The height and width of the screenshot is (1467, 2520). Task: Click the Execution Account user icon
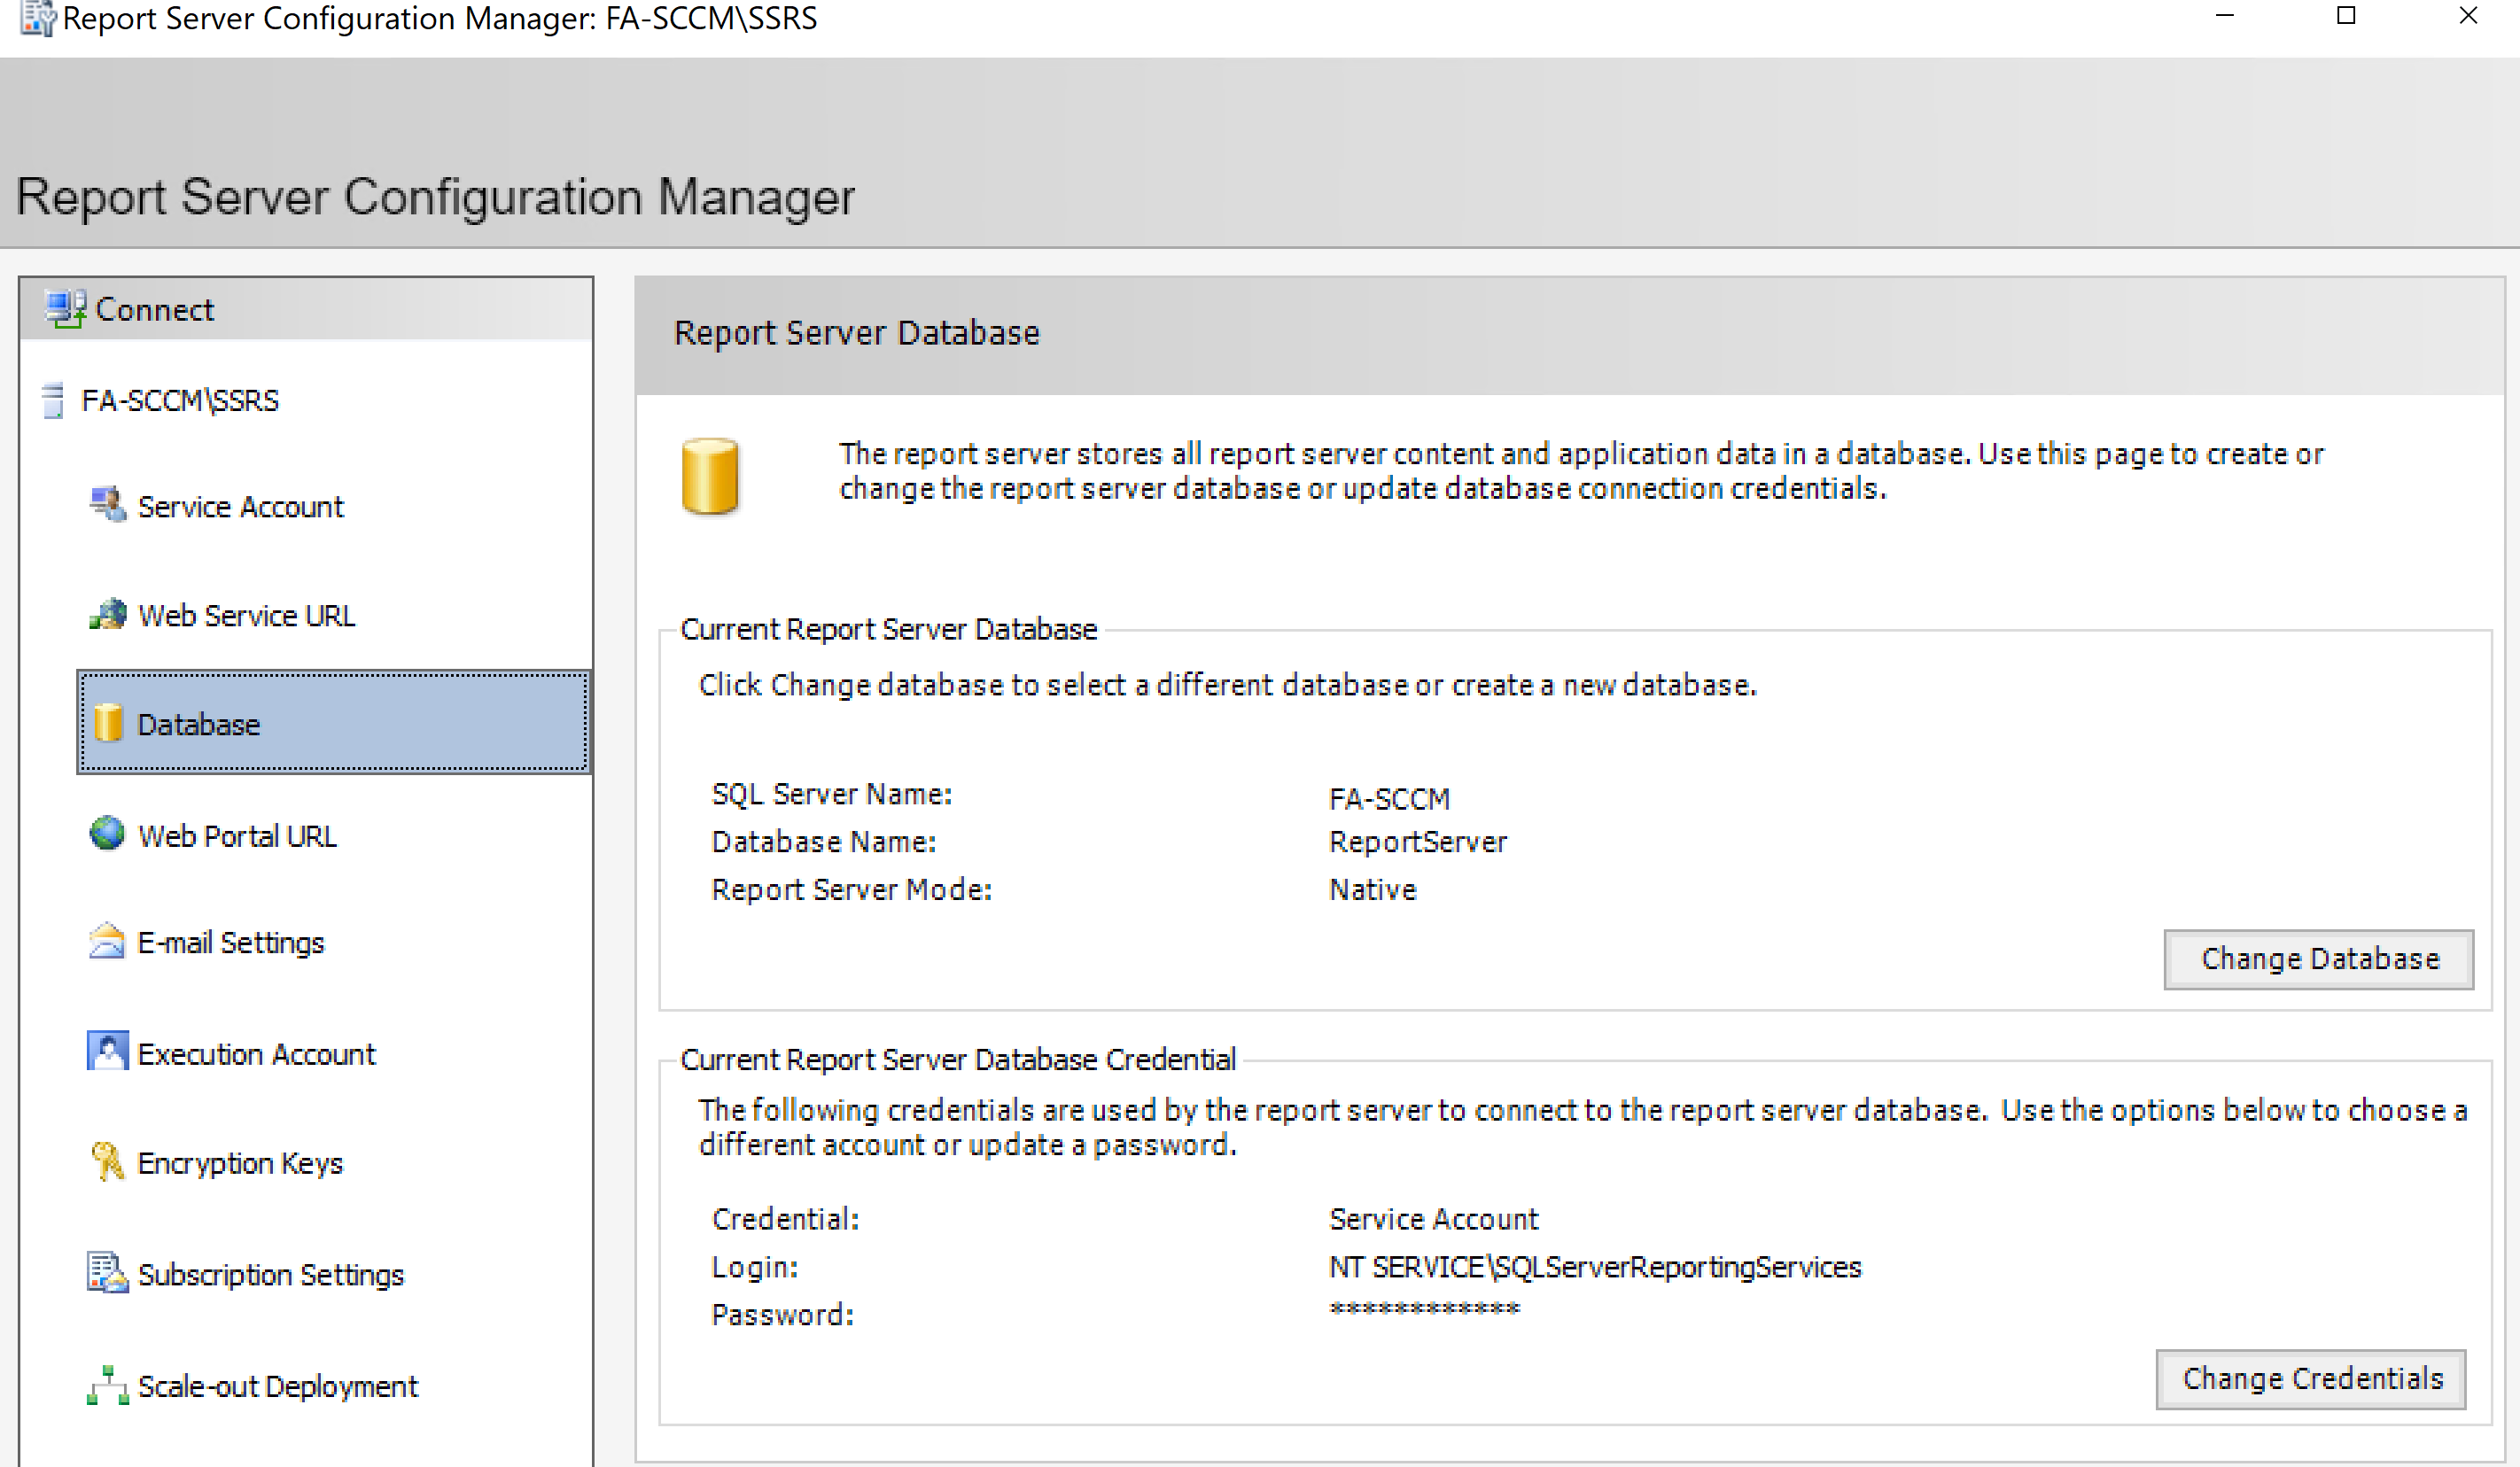pos(107,1052)
